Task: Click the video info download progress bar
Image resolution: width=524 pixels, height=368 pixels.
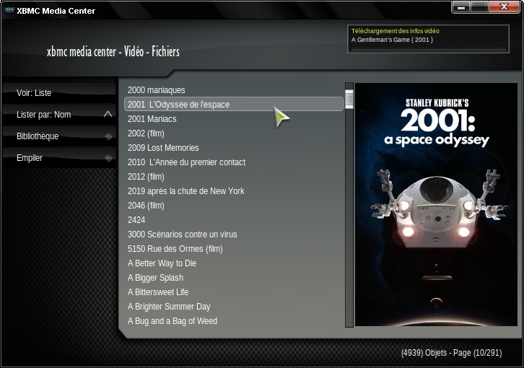Action: tap(429, 50)
